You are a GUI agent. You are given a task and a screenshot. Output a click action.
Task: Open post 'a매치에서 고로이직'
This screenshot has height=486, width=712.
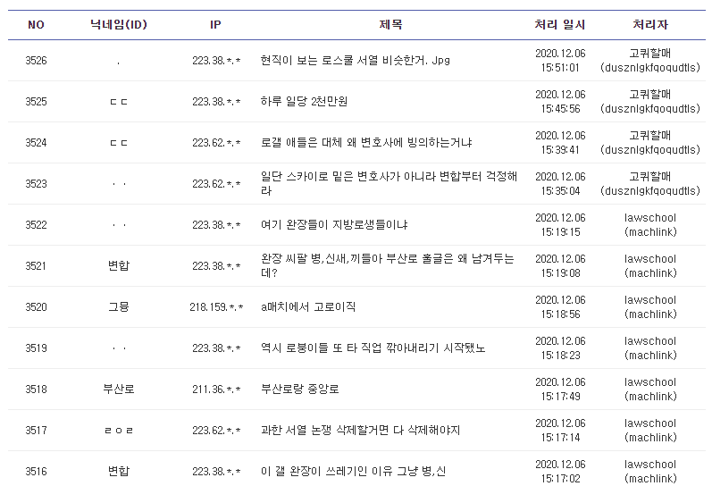coord(308,307)
